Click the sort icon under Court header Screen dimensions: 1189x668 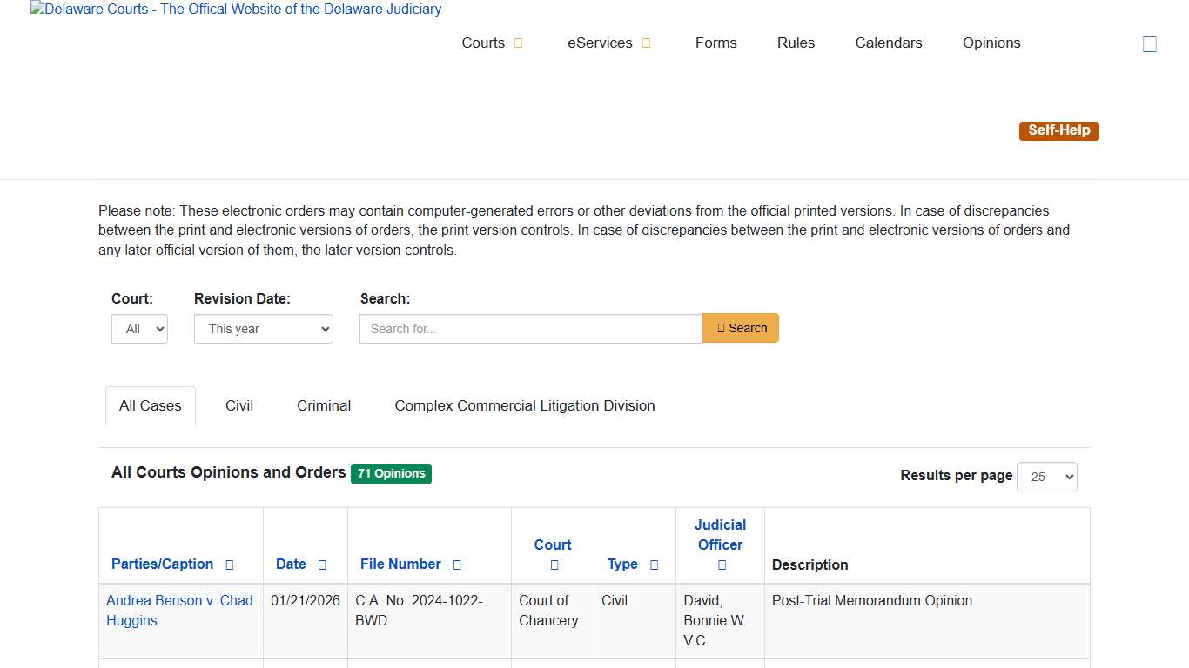[554, 565]
